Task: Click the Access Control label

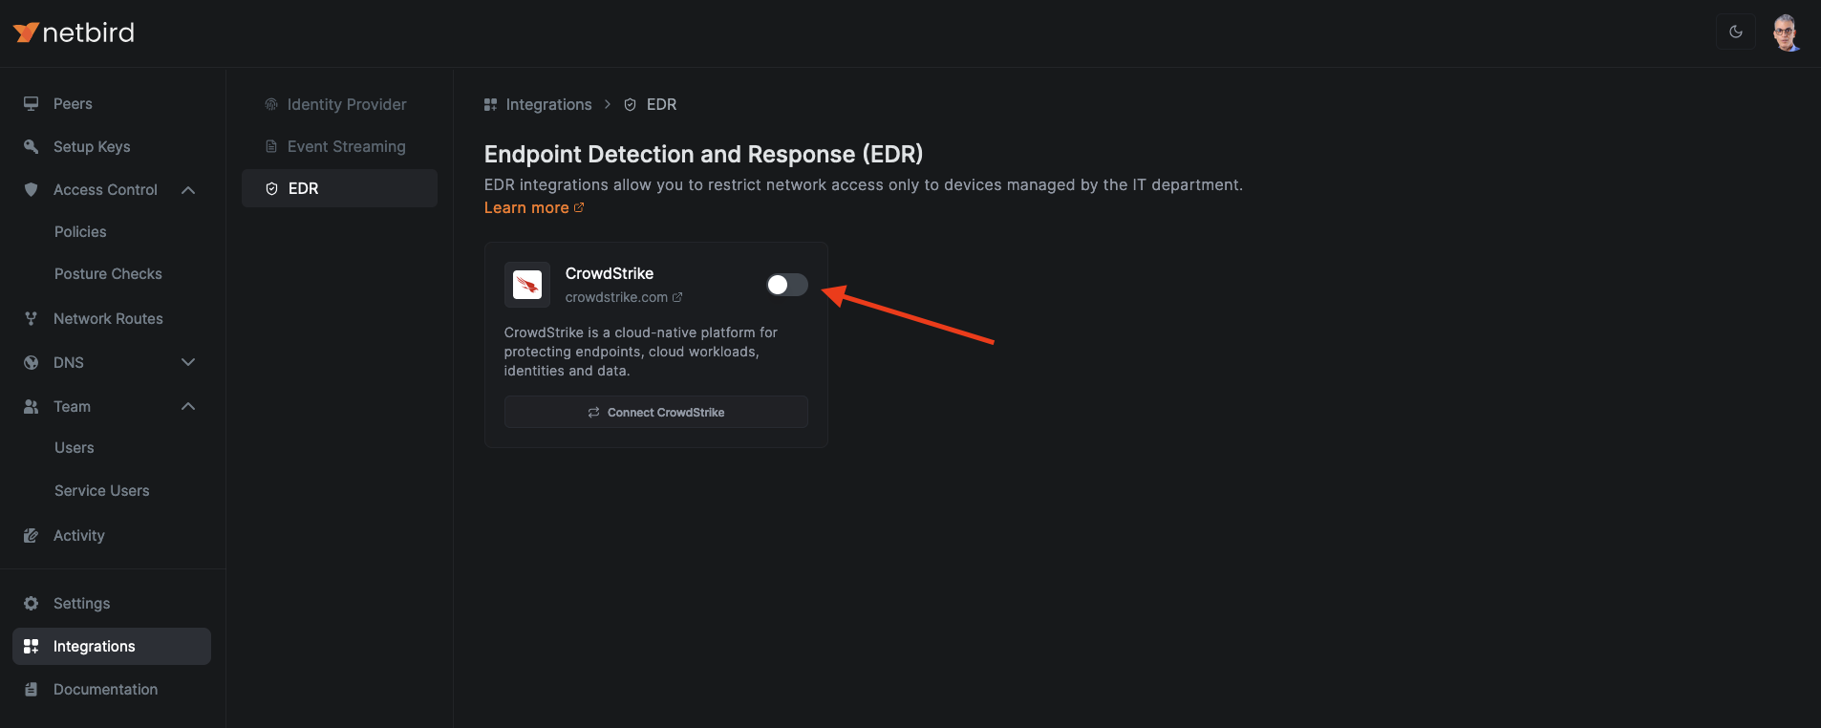Action: [x=105, y=189]
